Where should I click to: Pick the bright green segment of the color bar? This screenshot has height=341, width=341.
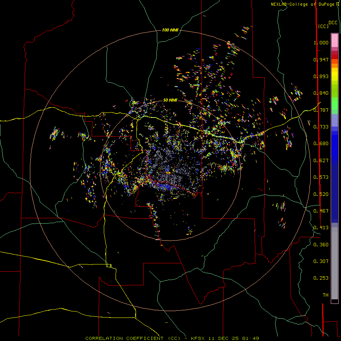tap(335, 103)
